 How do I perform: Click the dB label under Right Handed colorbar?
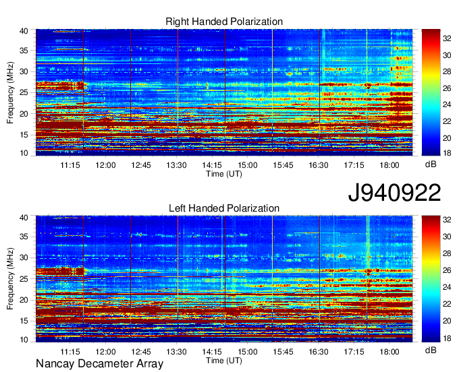[x=431, y=164]
